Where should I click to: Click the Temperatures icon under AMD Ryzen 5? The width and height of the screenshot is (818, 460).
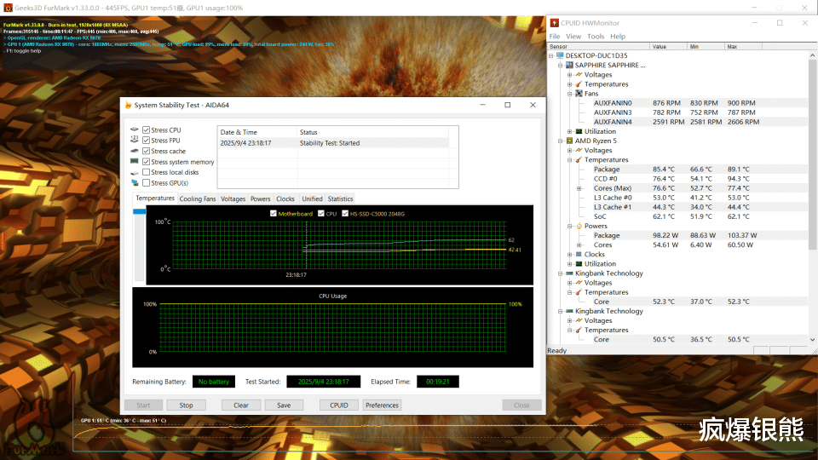click(x=579, y=159)
